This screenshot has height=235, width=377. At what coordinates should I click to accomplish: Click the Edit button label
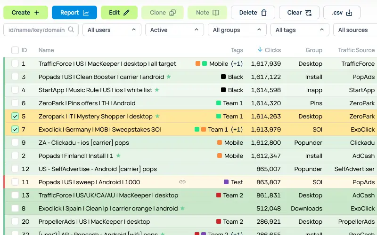tap(114, 13)
